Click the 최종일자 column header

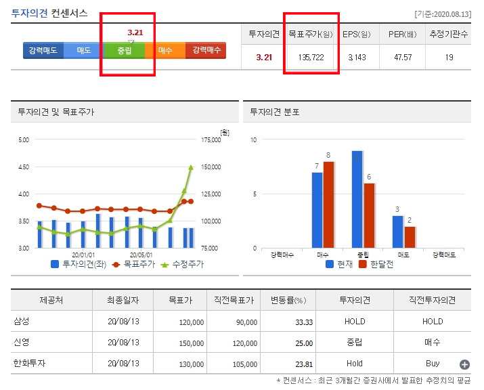(x=123, y=300)
